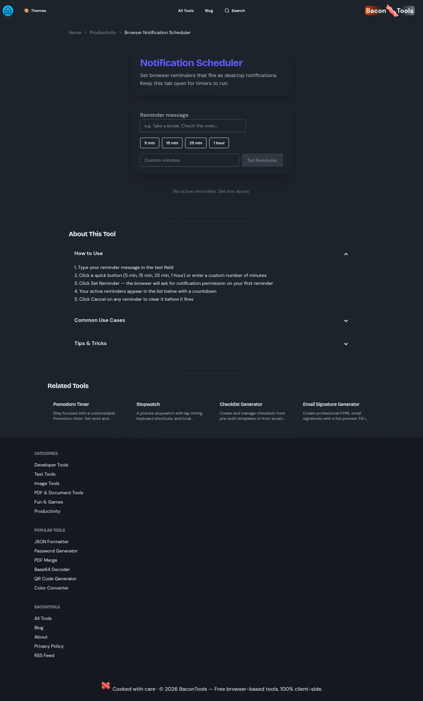Collapse the How to Use section
Viewport: 423px width, 701px height.
[x=346, y=254]
